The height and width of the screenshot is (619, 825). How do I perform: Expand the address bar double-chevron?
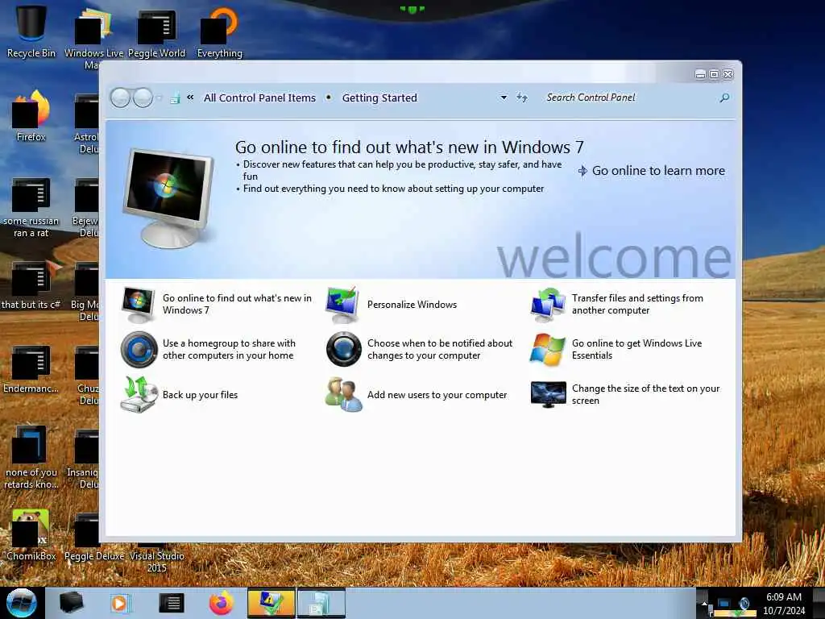point(190,98)
